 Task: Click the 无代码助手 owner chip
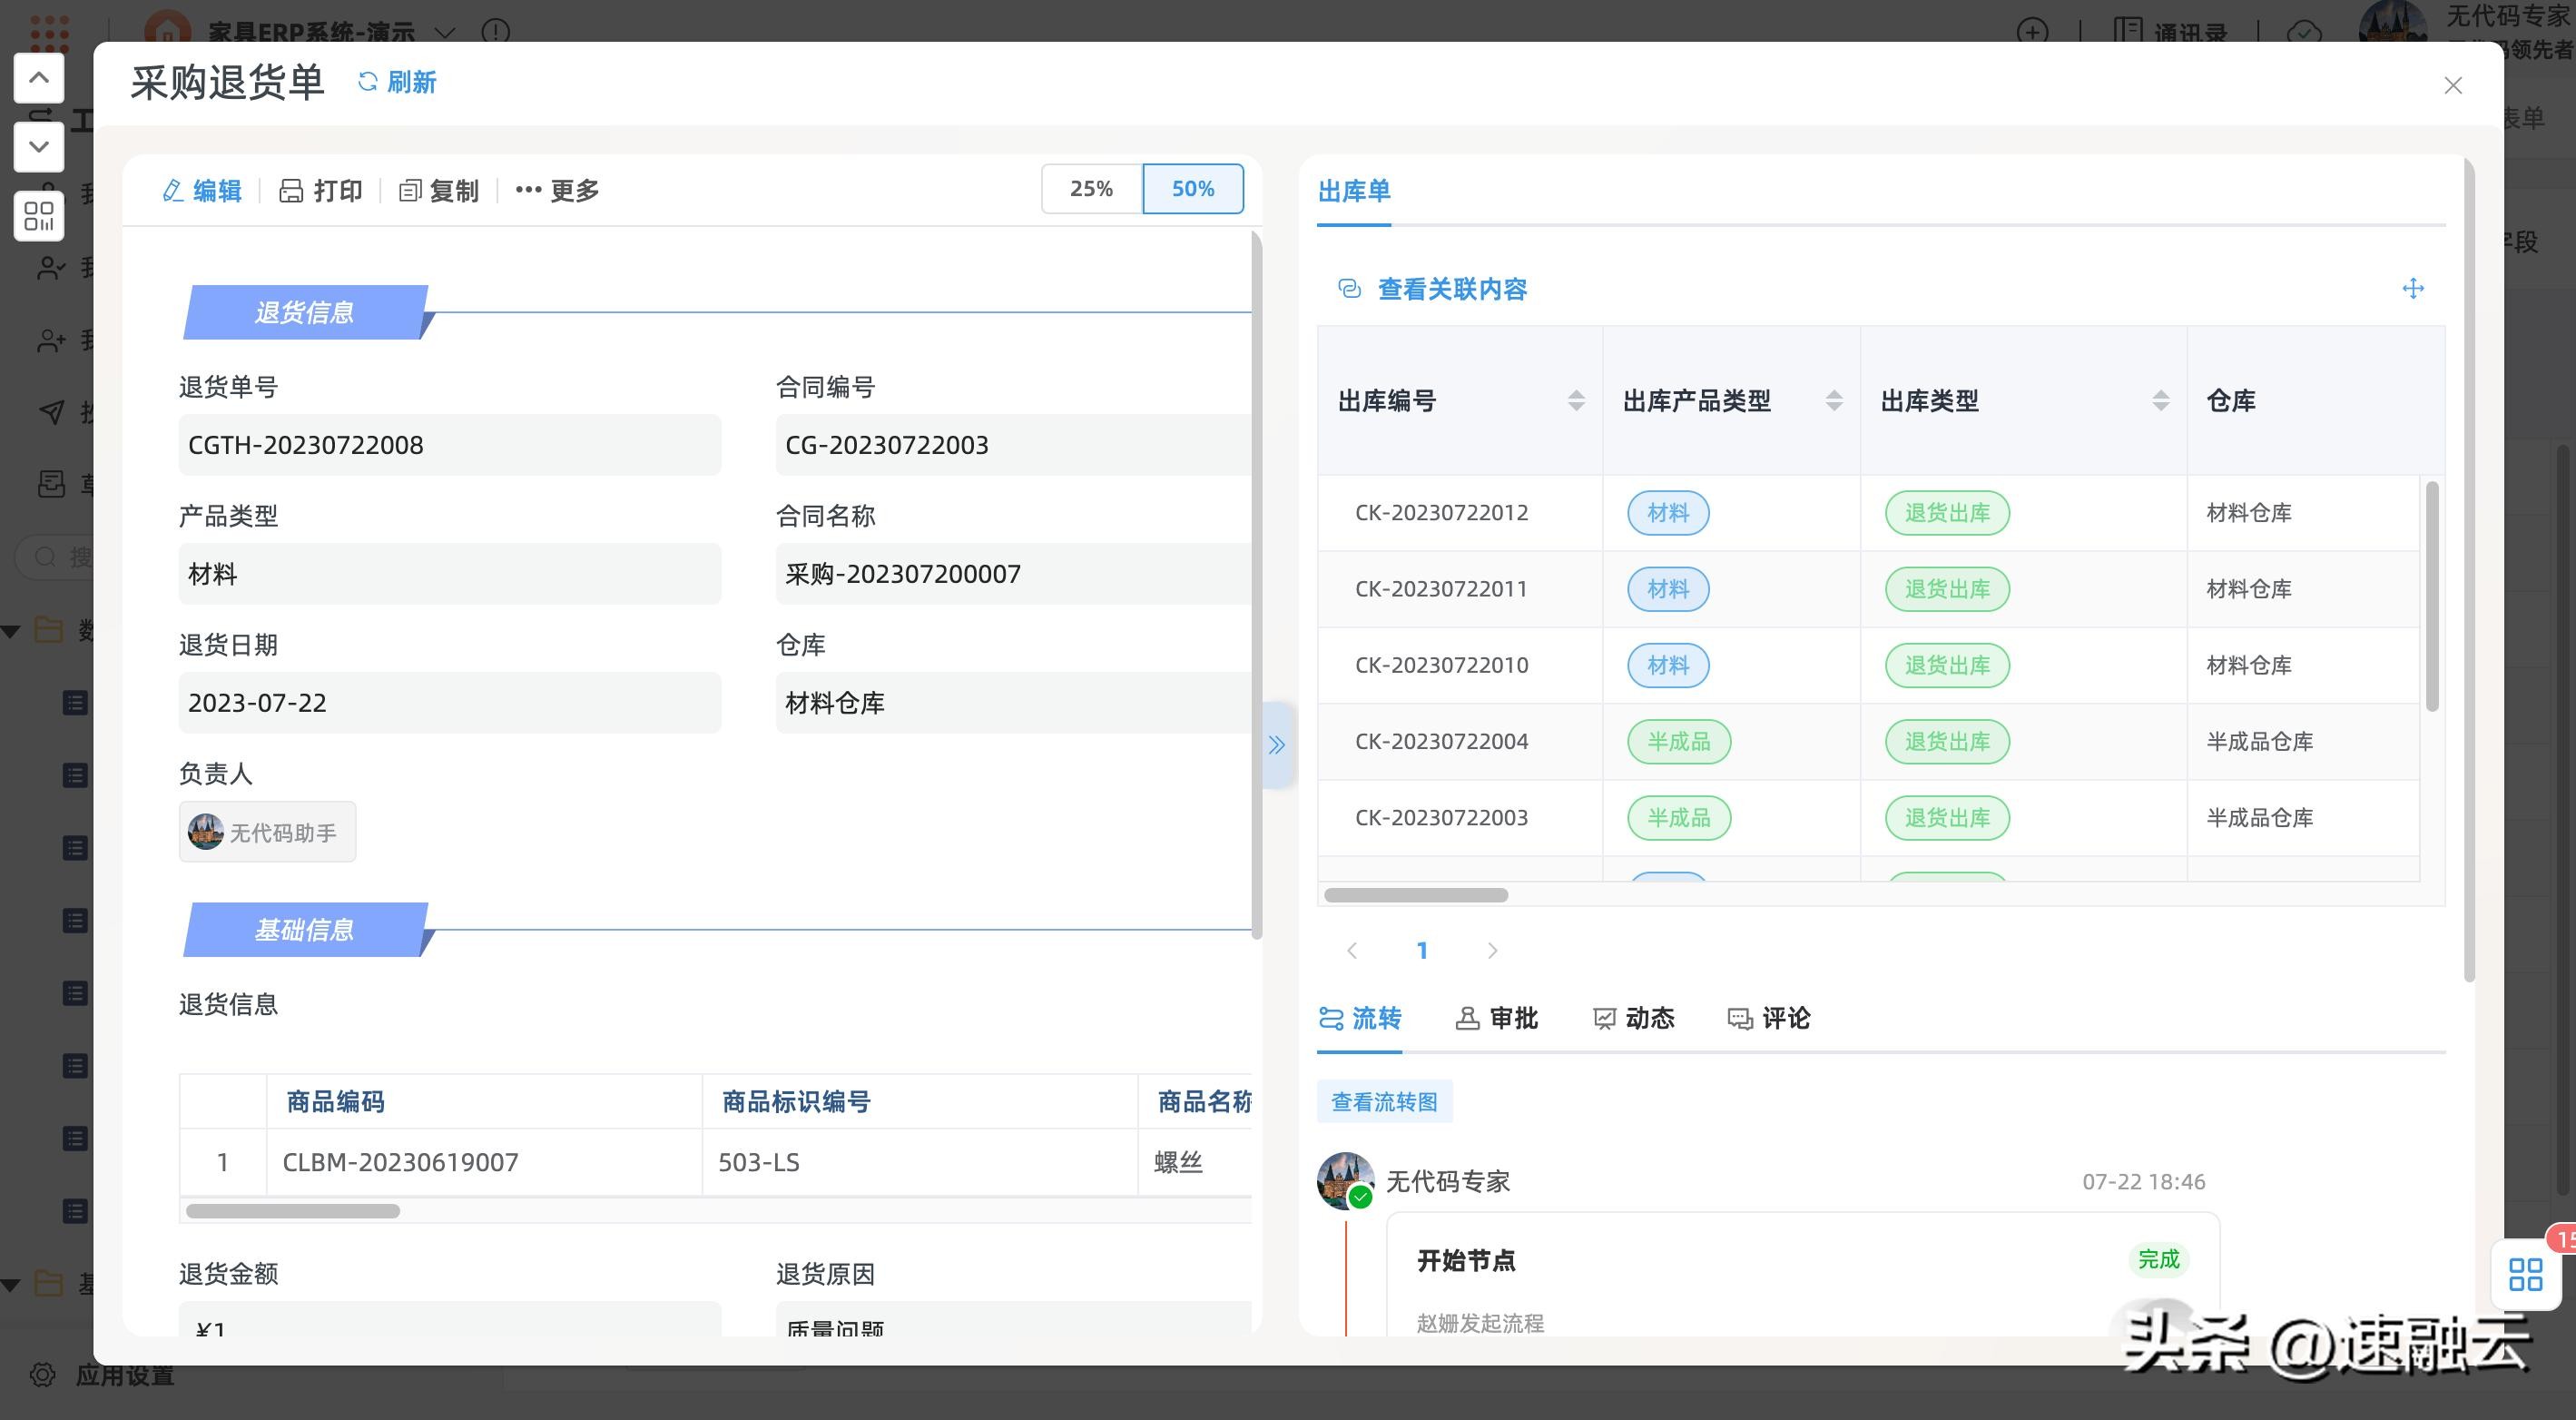pos(267,832)
